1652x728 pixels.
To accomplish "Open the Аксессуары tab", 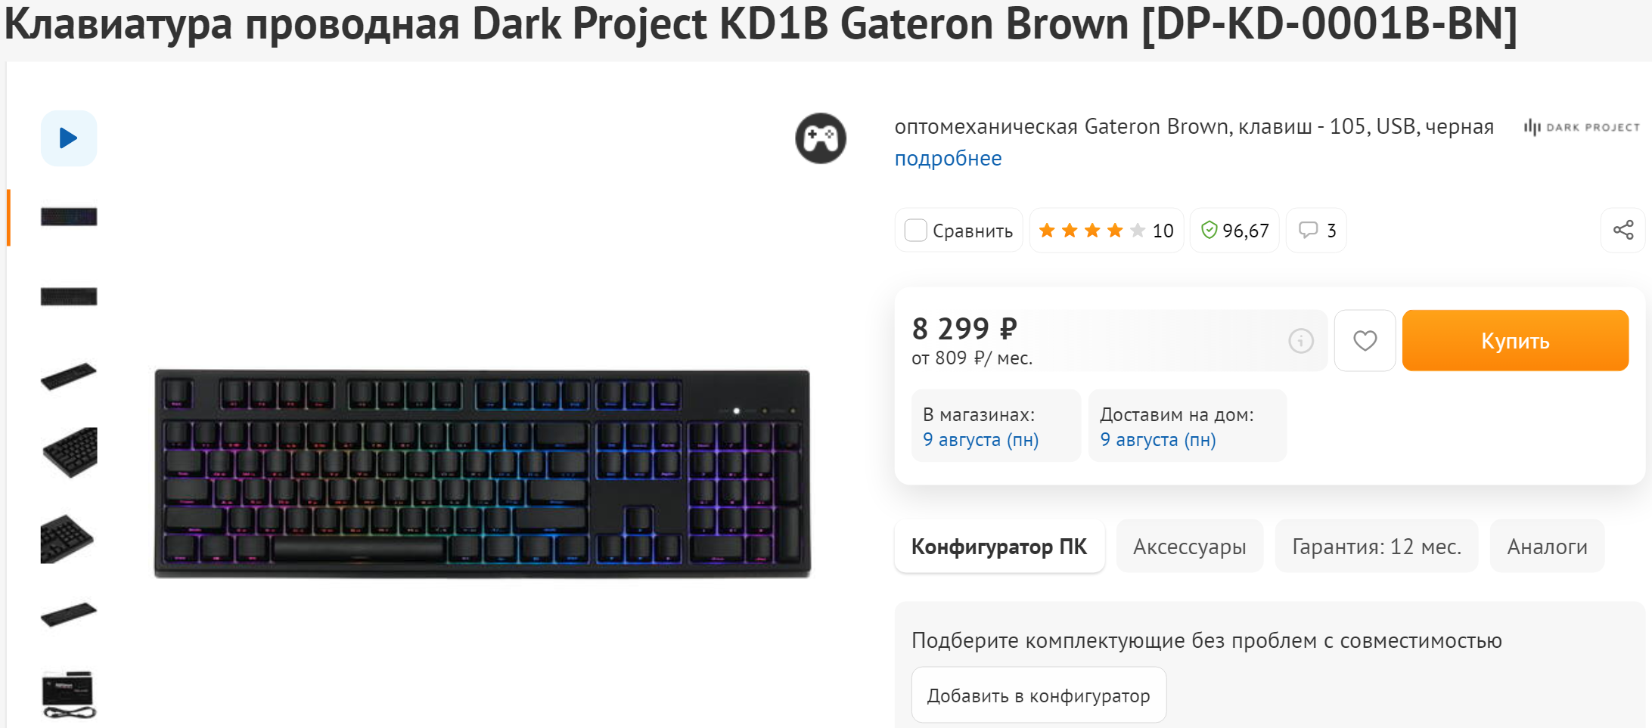I will coord(1189,547).
